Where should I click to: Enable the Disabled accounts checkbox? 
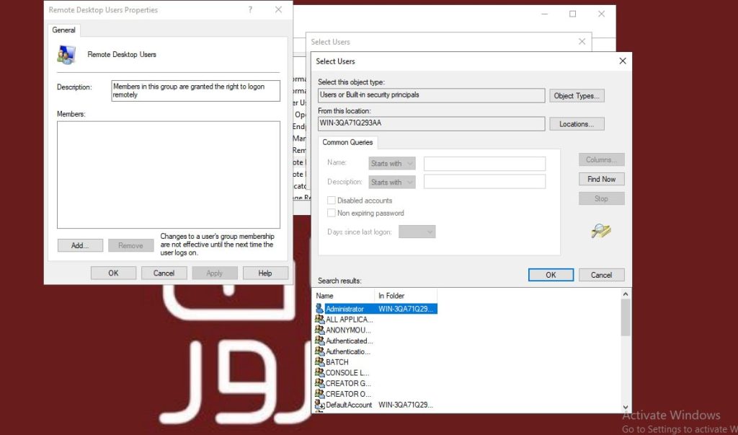tap(332, 200)
